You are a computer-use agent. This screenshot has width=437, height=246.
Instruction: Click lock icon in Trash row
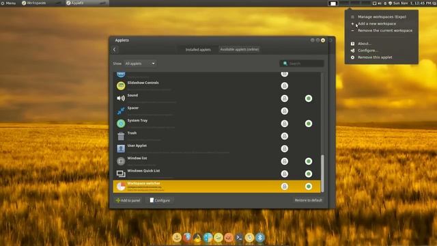click(285, 136)
